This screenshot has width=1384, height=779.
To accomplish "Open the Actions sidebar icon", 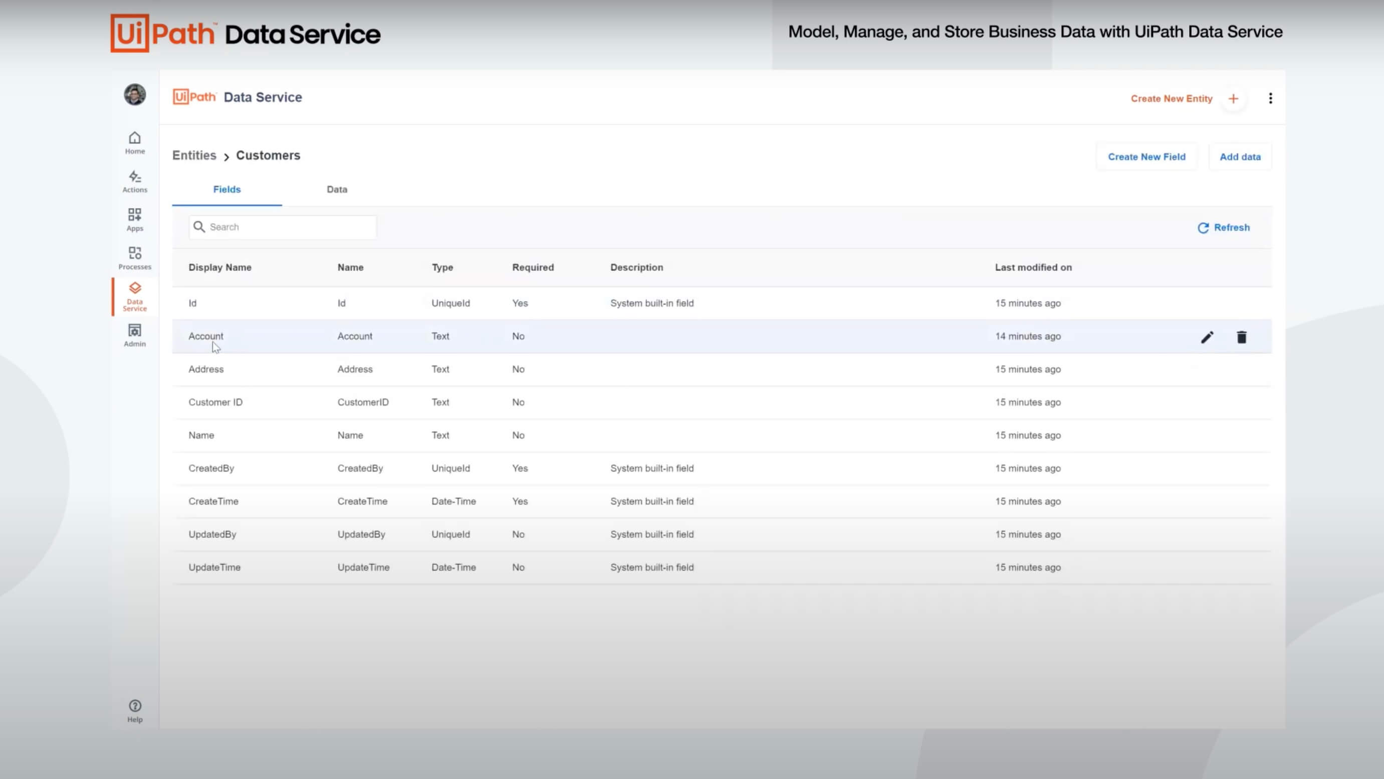I will click(x=135, y=181).
